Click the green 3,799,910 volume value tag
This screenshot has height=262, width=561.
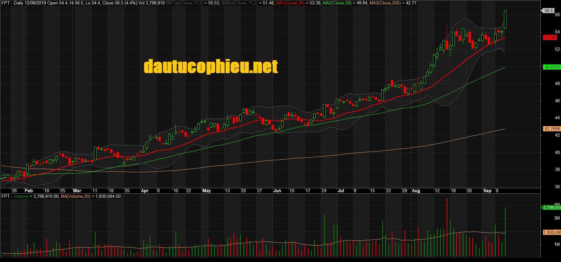(x=551, y=208)
